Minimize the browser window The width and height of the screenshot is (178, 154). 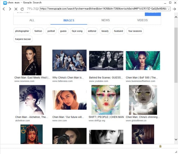tap(165, 3)
